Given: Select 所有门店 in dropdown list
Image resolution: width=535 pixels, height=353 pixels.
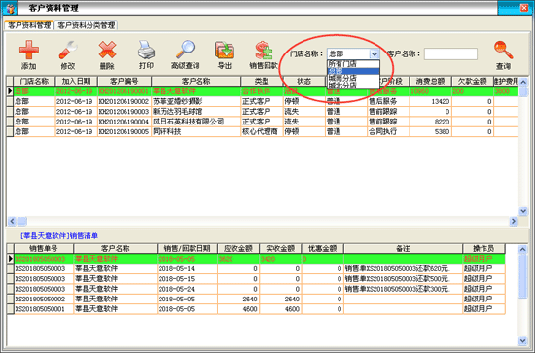Looking at the screenshot, I should [353, 64].
